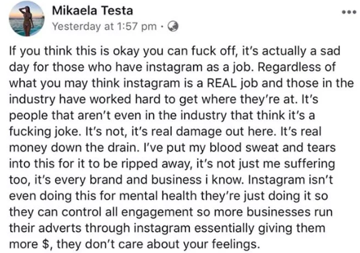Viewport: 360px width, 253px height.
Task: Click the words 'Regardless of' in the second line
Action: click(296, 67)
